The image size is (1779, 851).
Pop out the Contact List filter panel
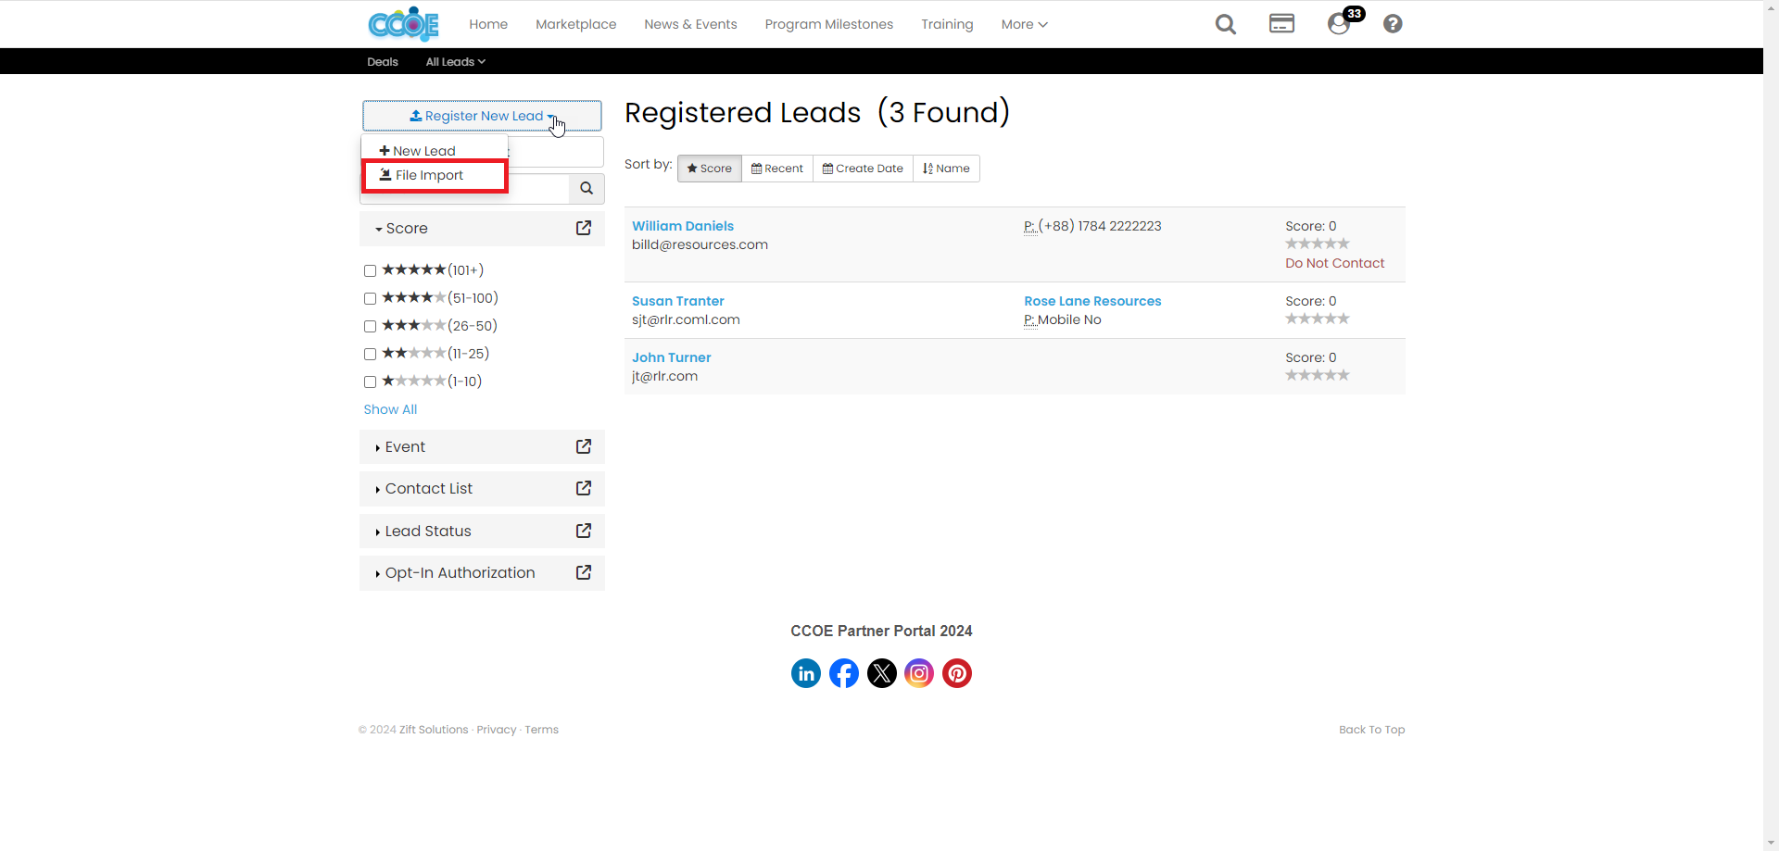click(x=584, y=488)
